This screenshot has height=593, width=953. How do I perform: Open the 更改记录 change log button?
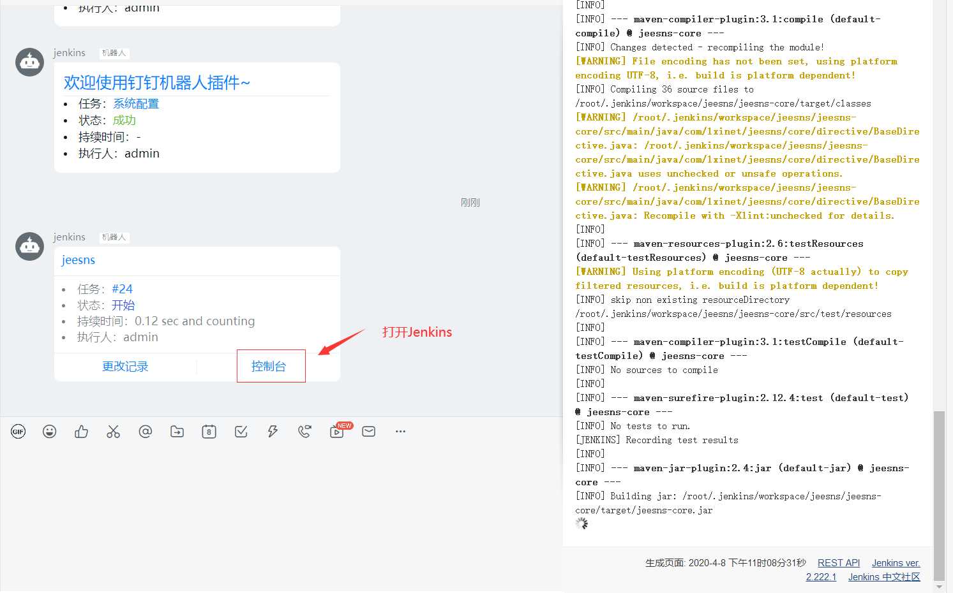coord(125,366)
